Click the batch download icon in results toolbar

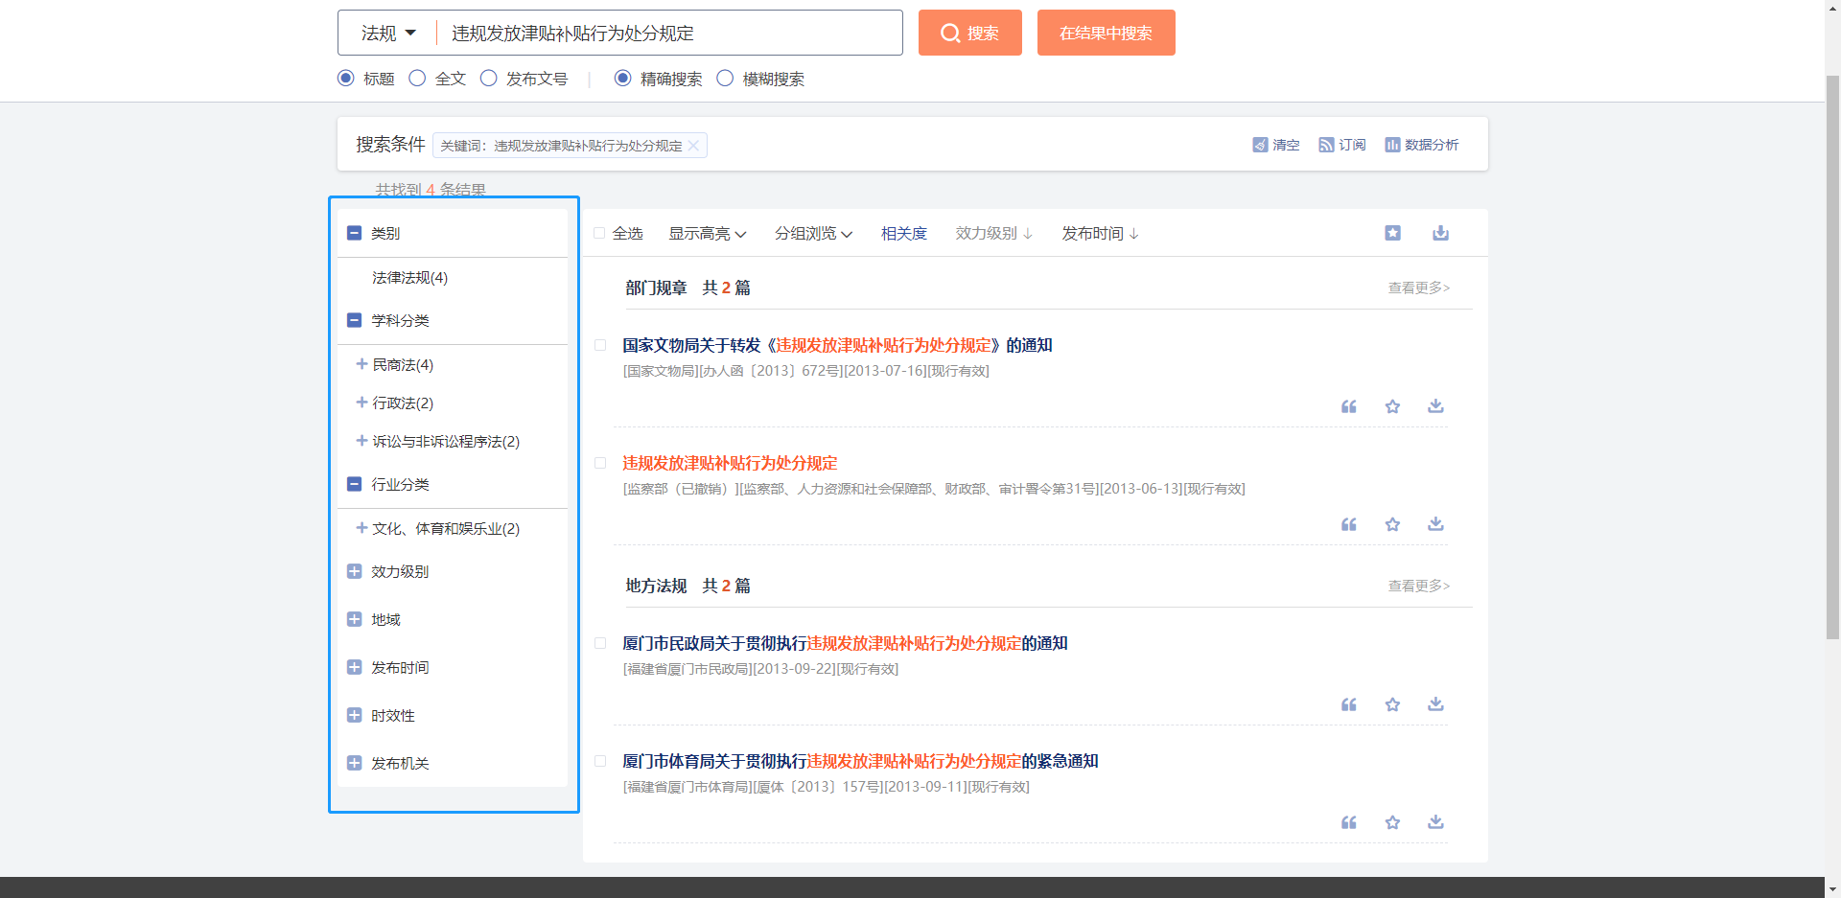(1440, 233)
